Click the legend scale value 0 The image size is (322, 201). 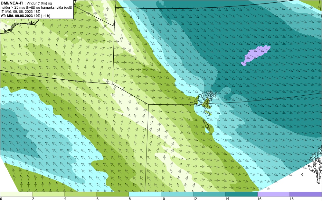[x=1, y=199]
